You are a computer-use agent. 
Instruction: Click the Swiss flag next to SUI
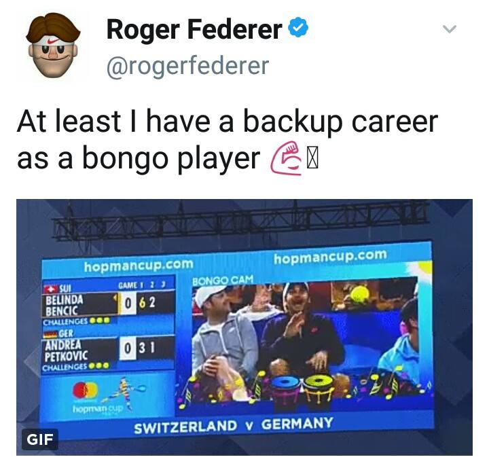coord(51,289)
